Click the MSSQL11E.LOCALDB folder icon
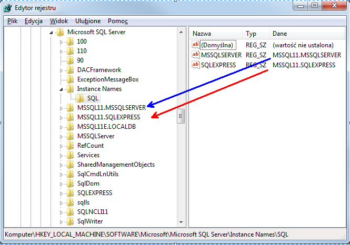Image resolution: width=350 pixels, height=245 pixels. [x=71, y=127]
